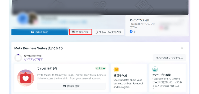Click the Meta Business Suiteを使いこなそう heading
The height and width of the screenshot is (94, 199).
39,48
